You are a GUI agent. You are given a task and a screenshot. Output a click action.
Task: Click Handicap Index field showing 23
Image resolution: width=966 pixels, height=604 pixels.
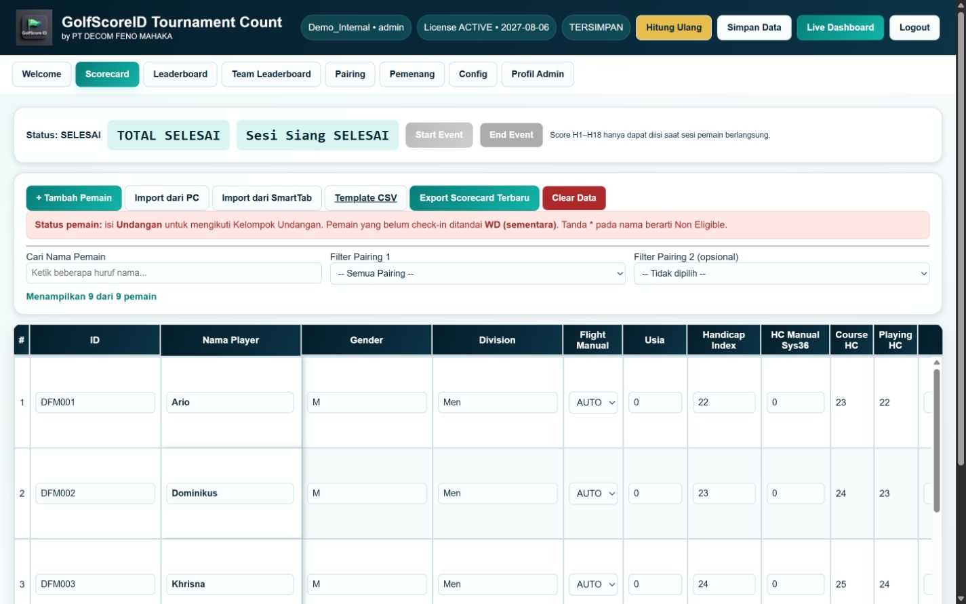(x=724, y=493)
